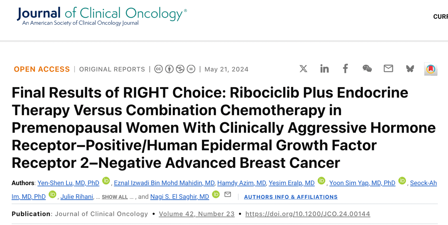Viewport: 448px width, 225px height.
Task: Open Creative Commons license icon
Action: [x=159, y=69]
